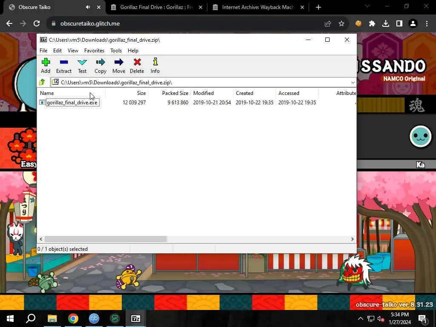
Task: Open the Favorites menu
Action: point(94,51)
